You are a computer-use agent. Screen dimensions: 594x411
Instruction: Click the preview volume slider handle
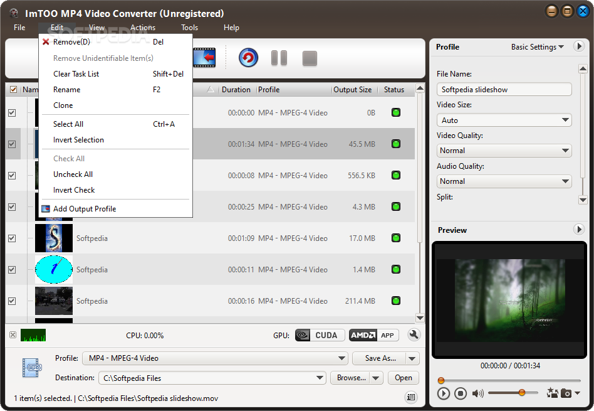click(522, 392)
